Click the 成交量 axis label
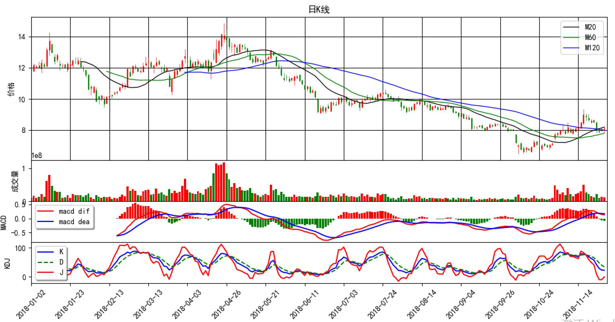Viewport: 615px width, 322px height. (14, 181)
